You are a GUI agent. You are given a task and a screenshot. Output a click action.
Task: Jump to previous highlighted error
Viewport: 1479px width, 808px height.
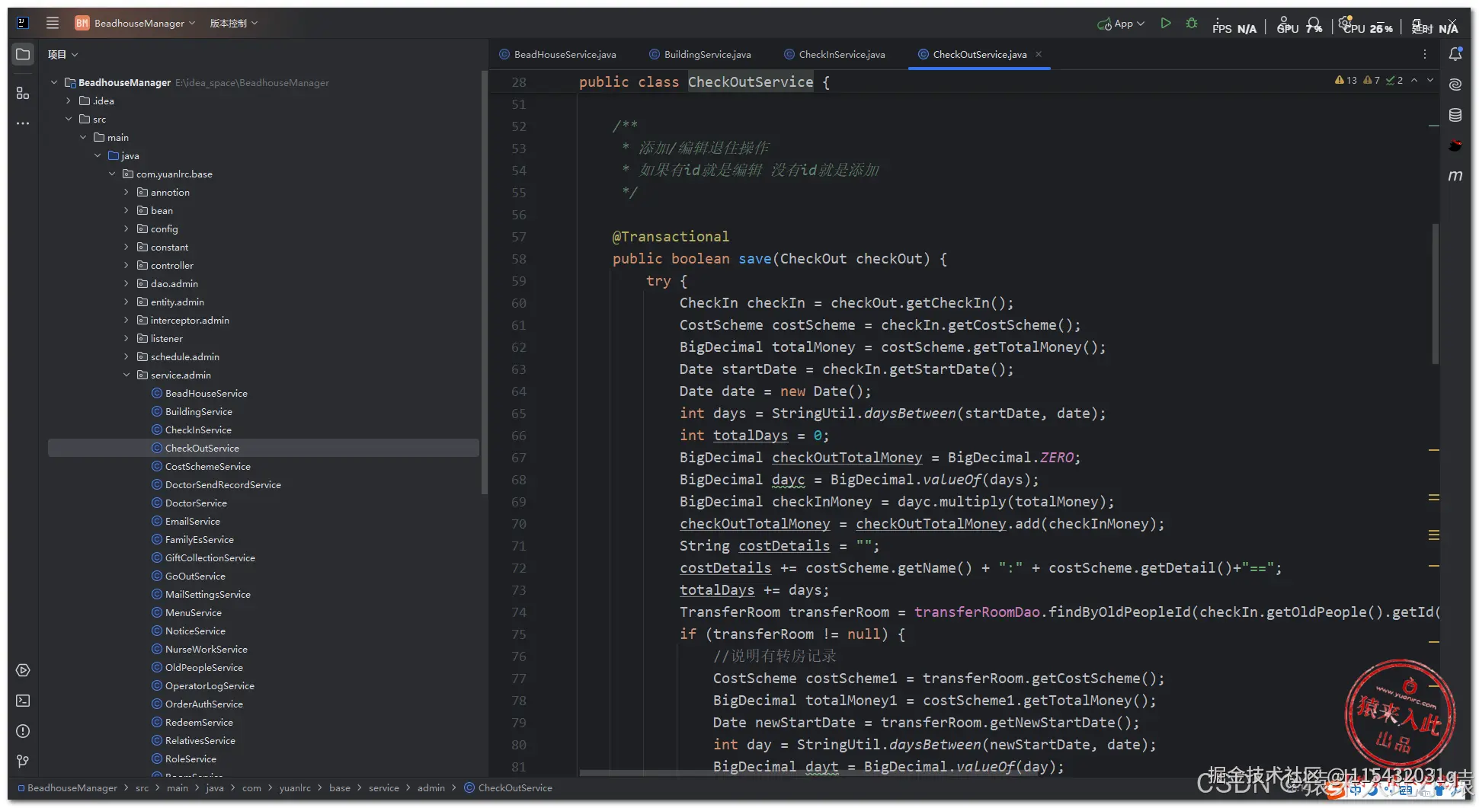(1414, 80)
